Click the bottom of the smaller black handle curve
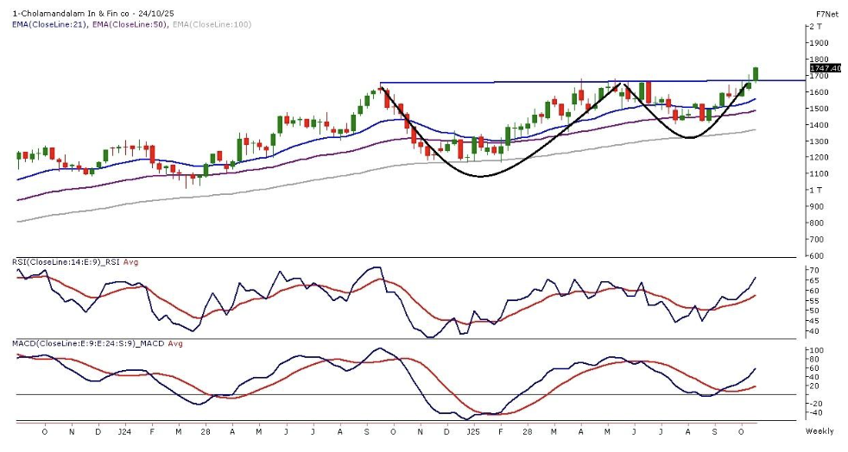Viewport: 848px width, 452px height. click(688, 137)
